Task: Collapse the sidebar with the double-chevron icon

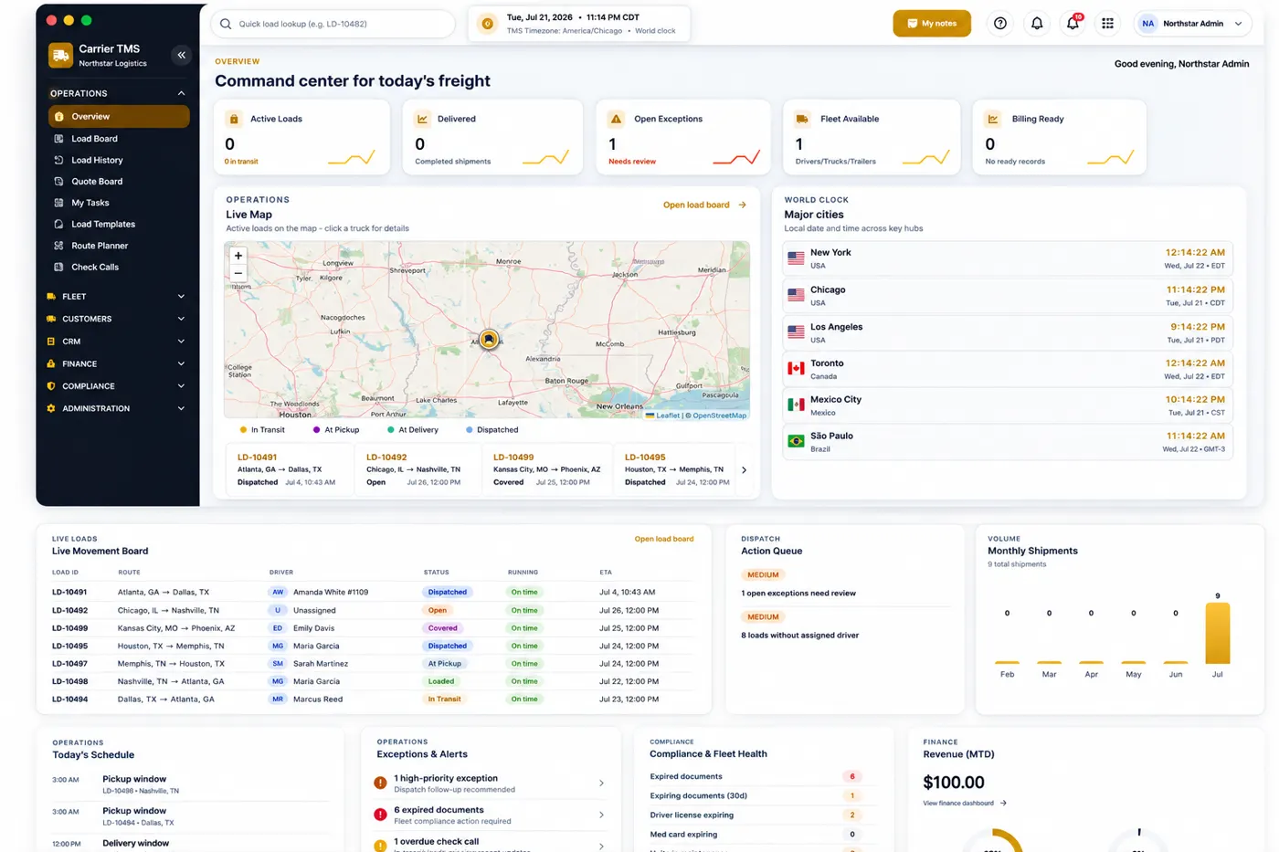Action: point(181,55)
